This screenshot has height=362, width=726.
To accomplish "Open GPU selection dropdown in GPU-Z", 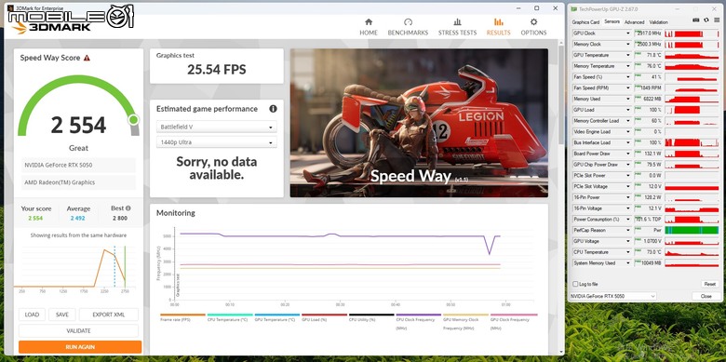I will (612, 296).
